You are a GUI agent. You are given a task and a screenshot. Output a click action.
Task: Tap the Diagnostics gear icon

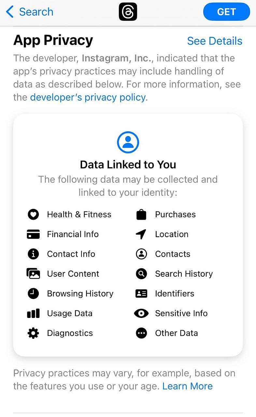point(33,333)
